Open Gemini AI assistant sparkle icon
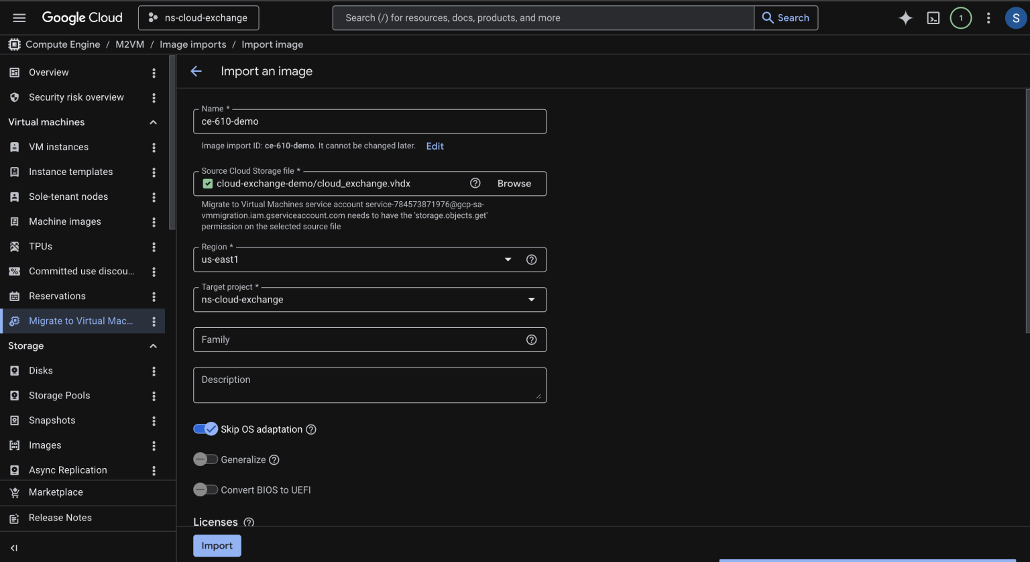The width and height of the screenshot is (1030, 562). (905, 18)
